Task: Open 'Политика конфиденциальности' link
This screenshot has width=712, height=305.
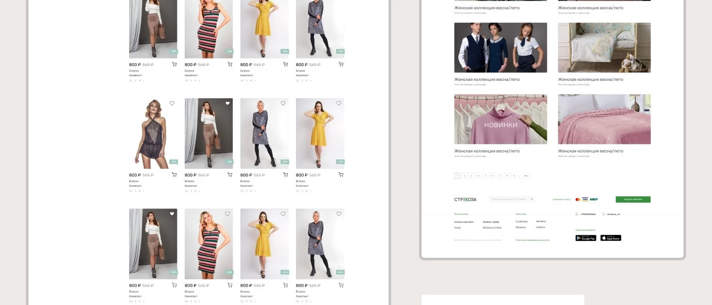Action: click(x=532, y=240)
